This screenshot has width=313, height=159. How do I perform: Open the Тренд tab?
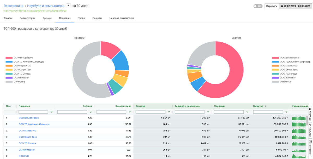coord(82,18)
